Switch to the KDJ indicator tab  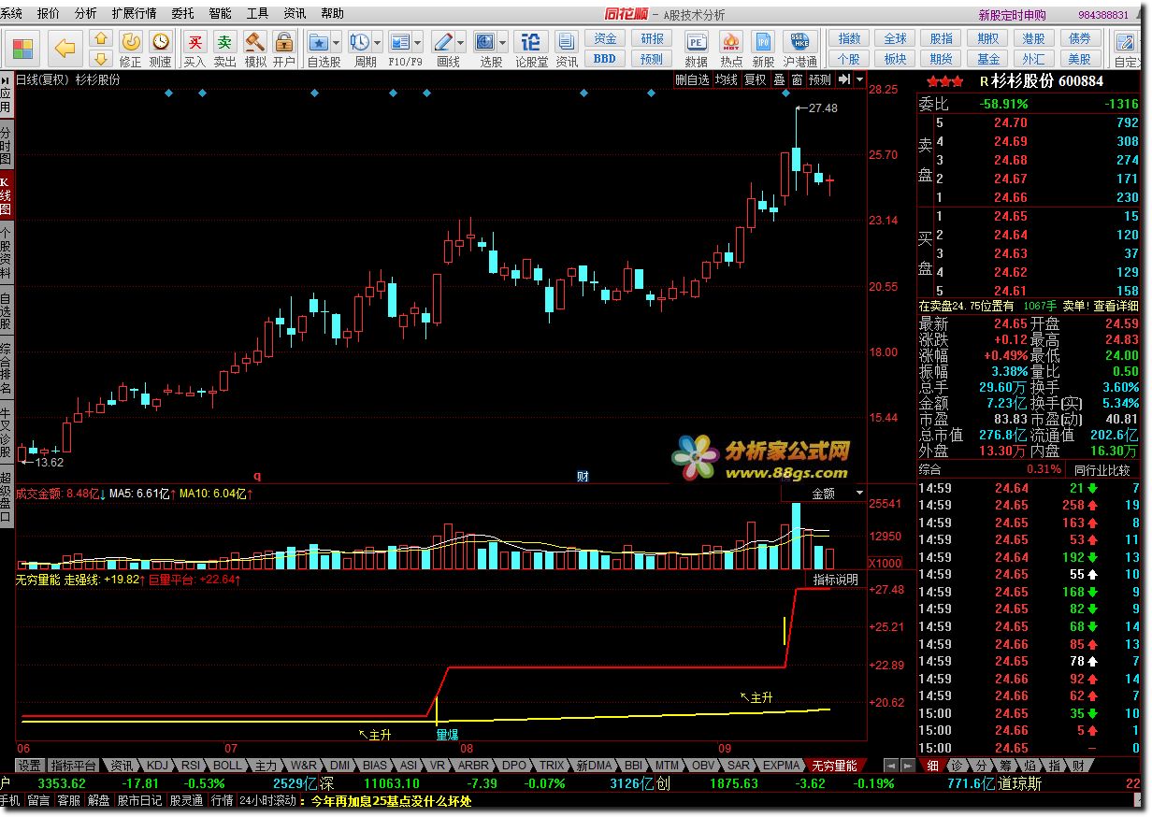coord(159,765)
